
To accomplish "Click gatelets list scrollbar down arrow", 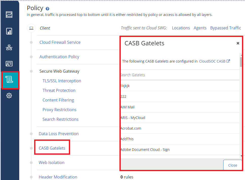I will (x=241, y=156).
